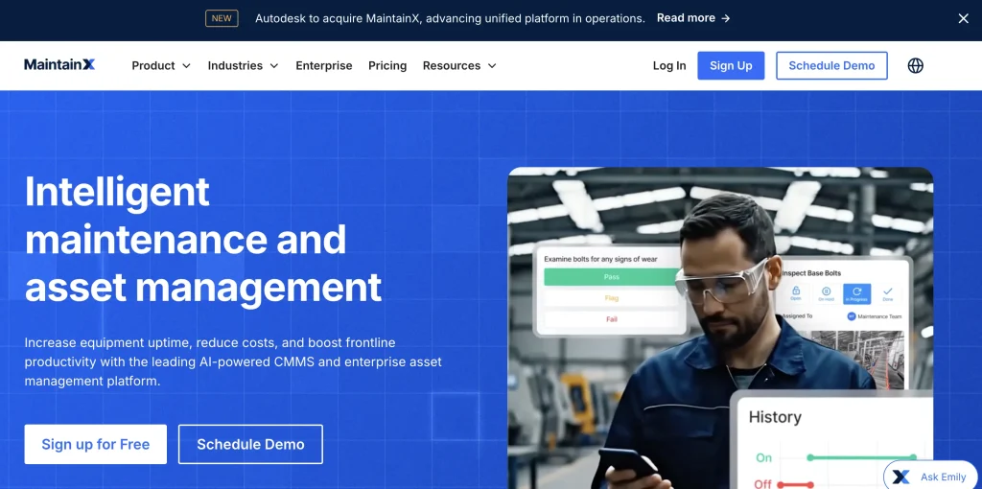Follow the Read more link in banner

(x=693, y=19)
